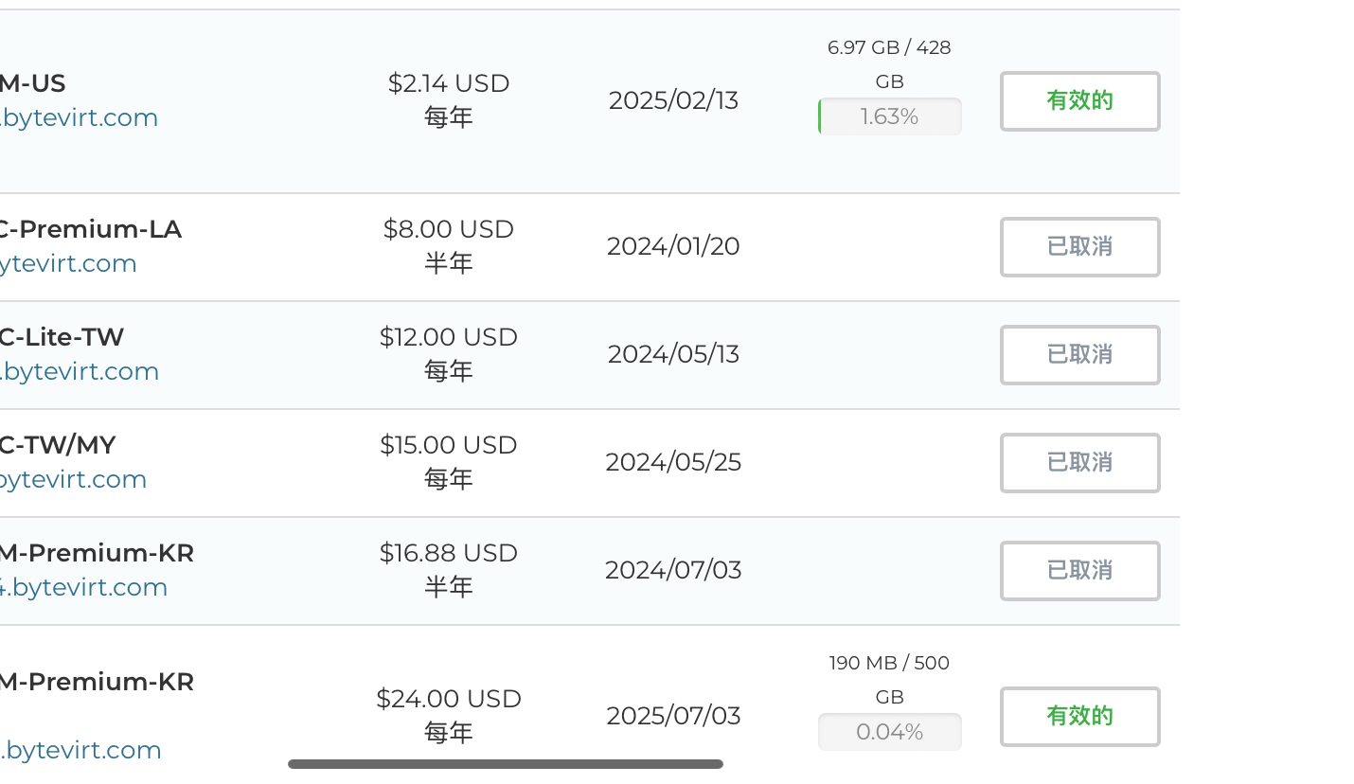Click the 已取消 button on C-TW/MY row
1354x784 pixels.
point(1079,463)
